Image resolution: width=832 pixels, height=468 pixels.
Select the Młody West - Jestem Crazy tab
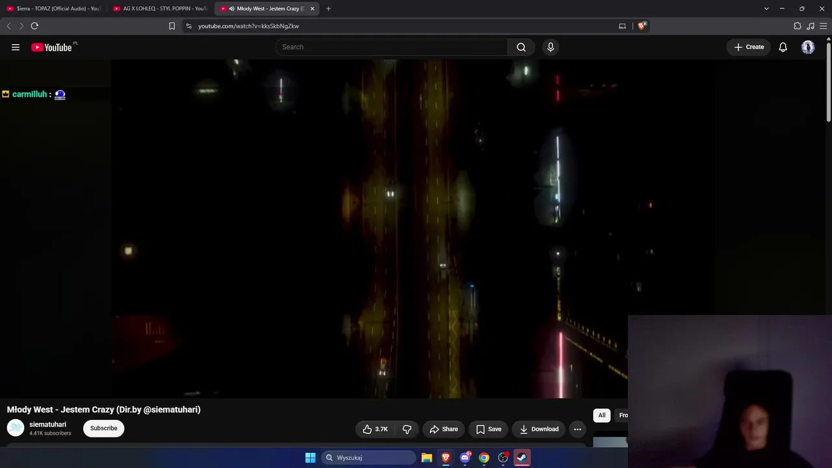[x=266, y=8]
